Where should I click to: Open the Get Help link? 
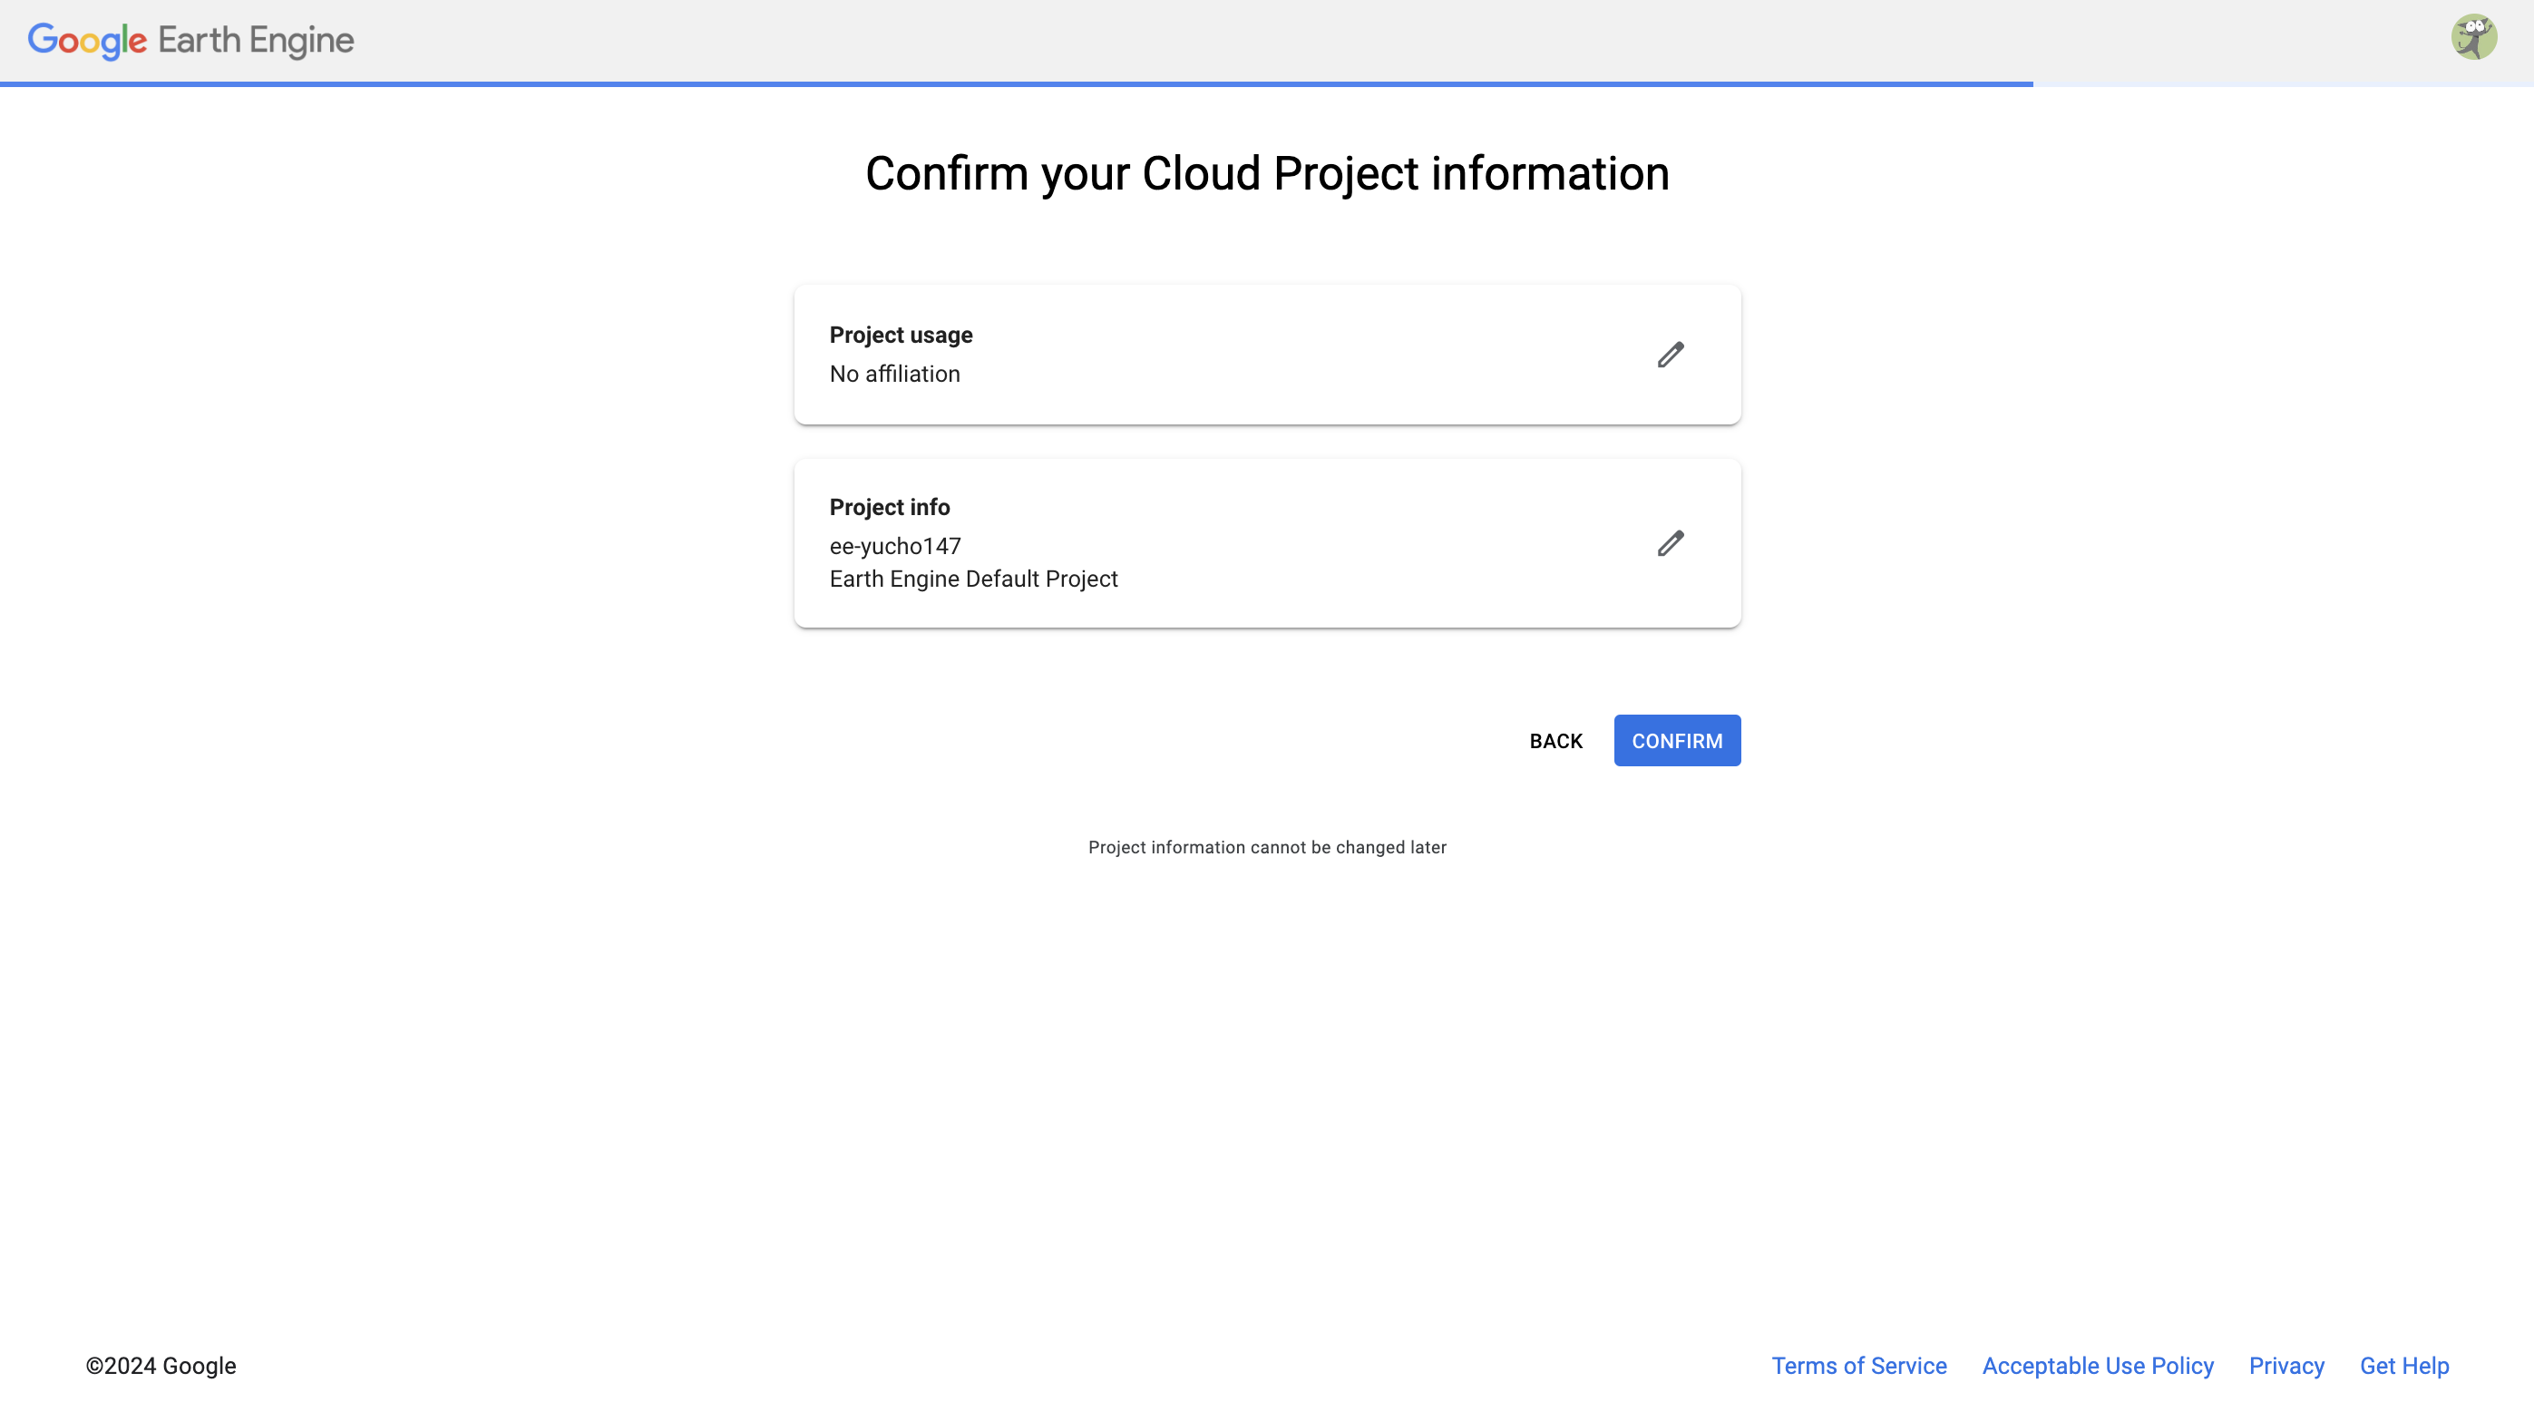(2404, 1365)
